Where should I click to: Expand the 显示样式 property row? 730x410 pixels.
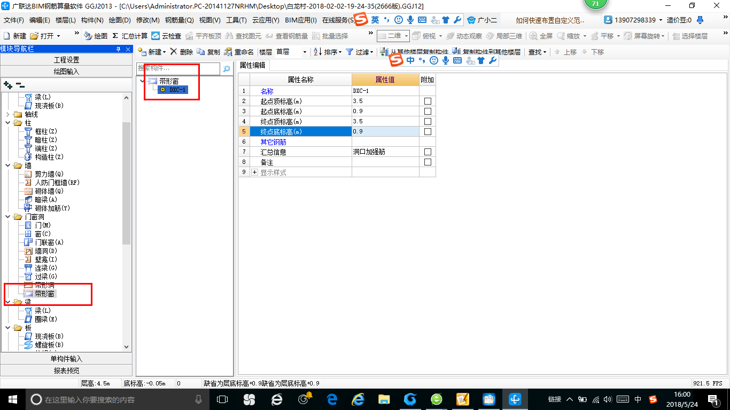(x=254, y=172)
